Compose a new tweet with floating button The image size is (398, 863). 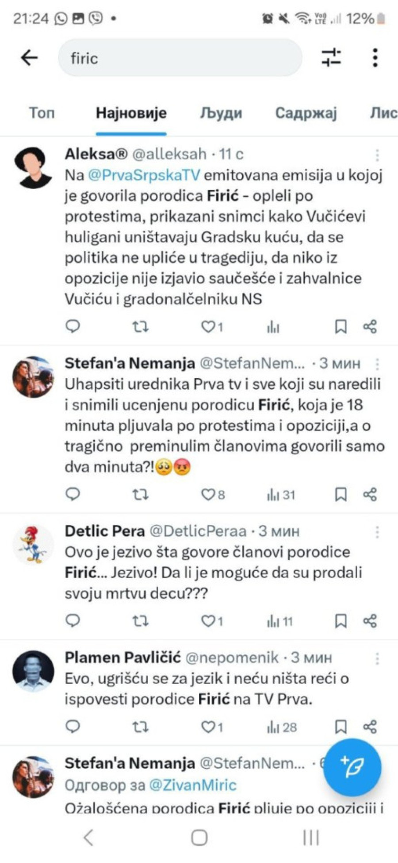[352, 767]
